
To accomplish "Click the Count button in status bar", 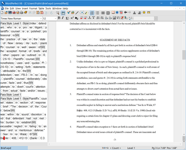I will [115, 148].
